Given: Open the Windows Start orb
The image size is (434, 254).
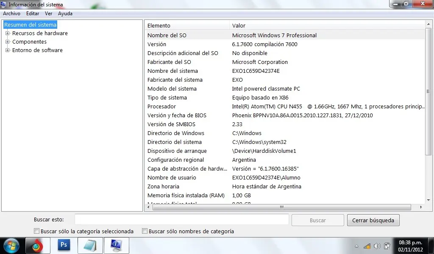Looking at the screenshot, I should 11,246.
